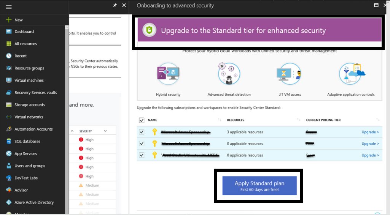Pin the blade with pin icon
This screenshot has height=215, width=390.
[115, 5]
